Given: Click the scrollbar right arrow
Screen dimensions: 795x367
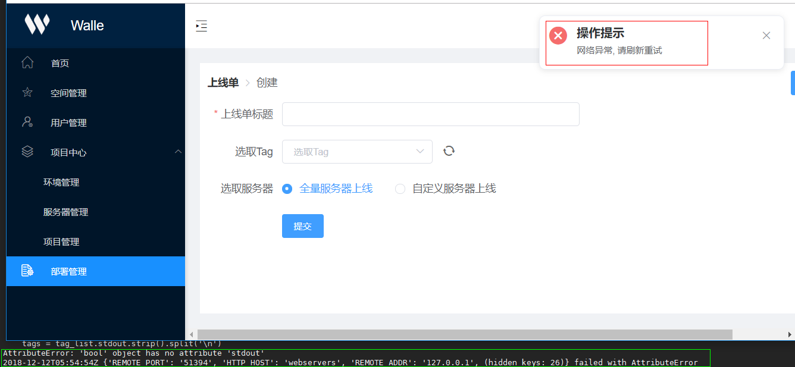Looking at the screenshot, I should [x=790, y=334].
